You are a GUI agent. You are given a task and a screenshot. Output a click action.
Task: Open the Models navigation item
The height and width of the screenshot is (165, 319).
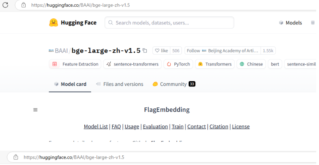290,23
